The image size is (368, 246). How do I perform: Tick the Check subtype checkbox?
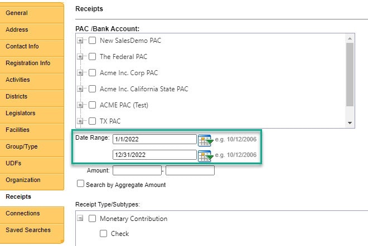(x=104, y=234)
